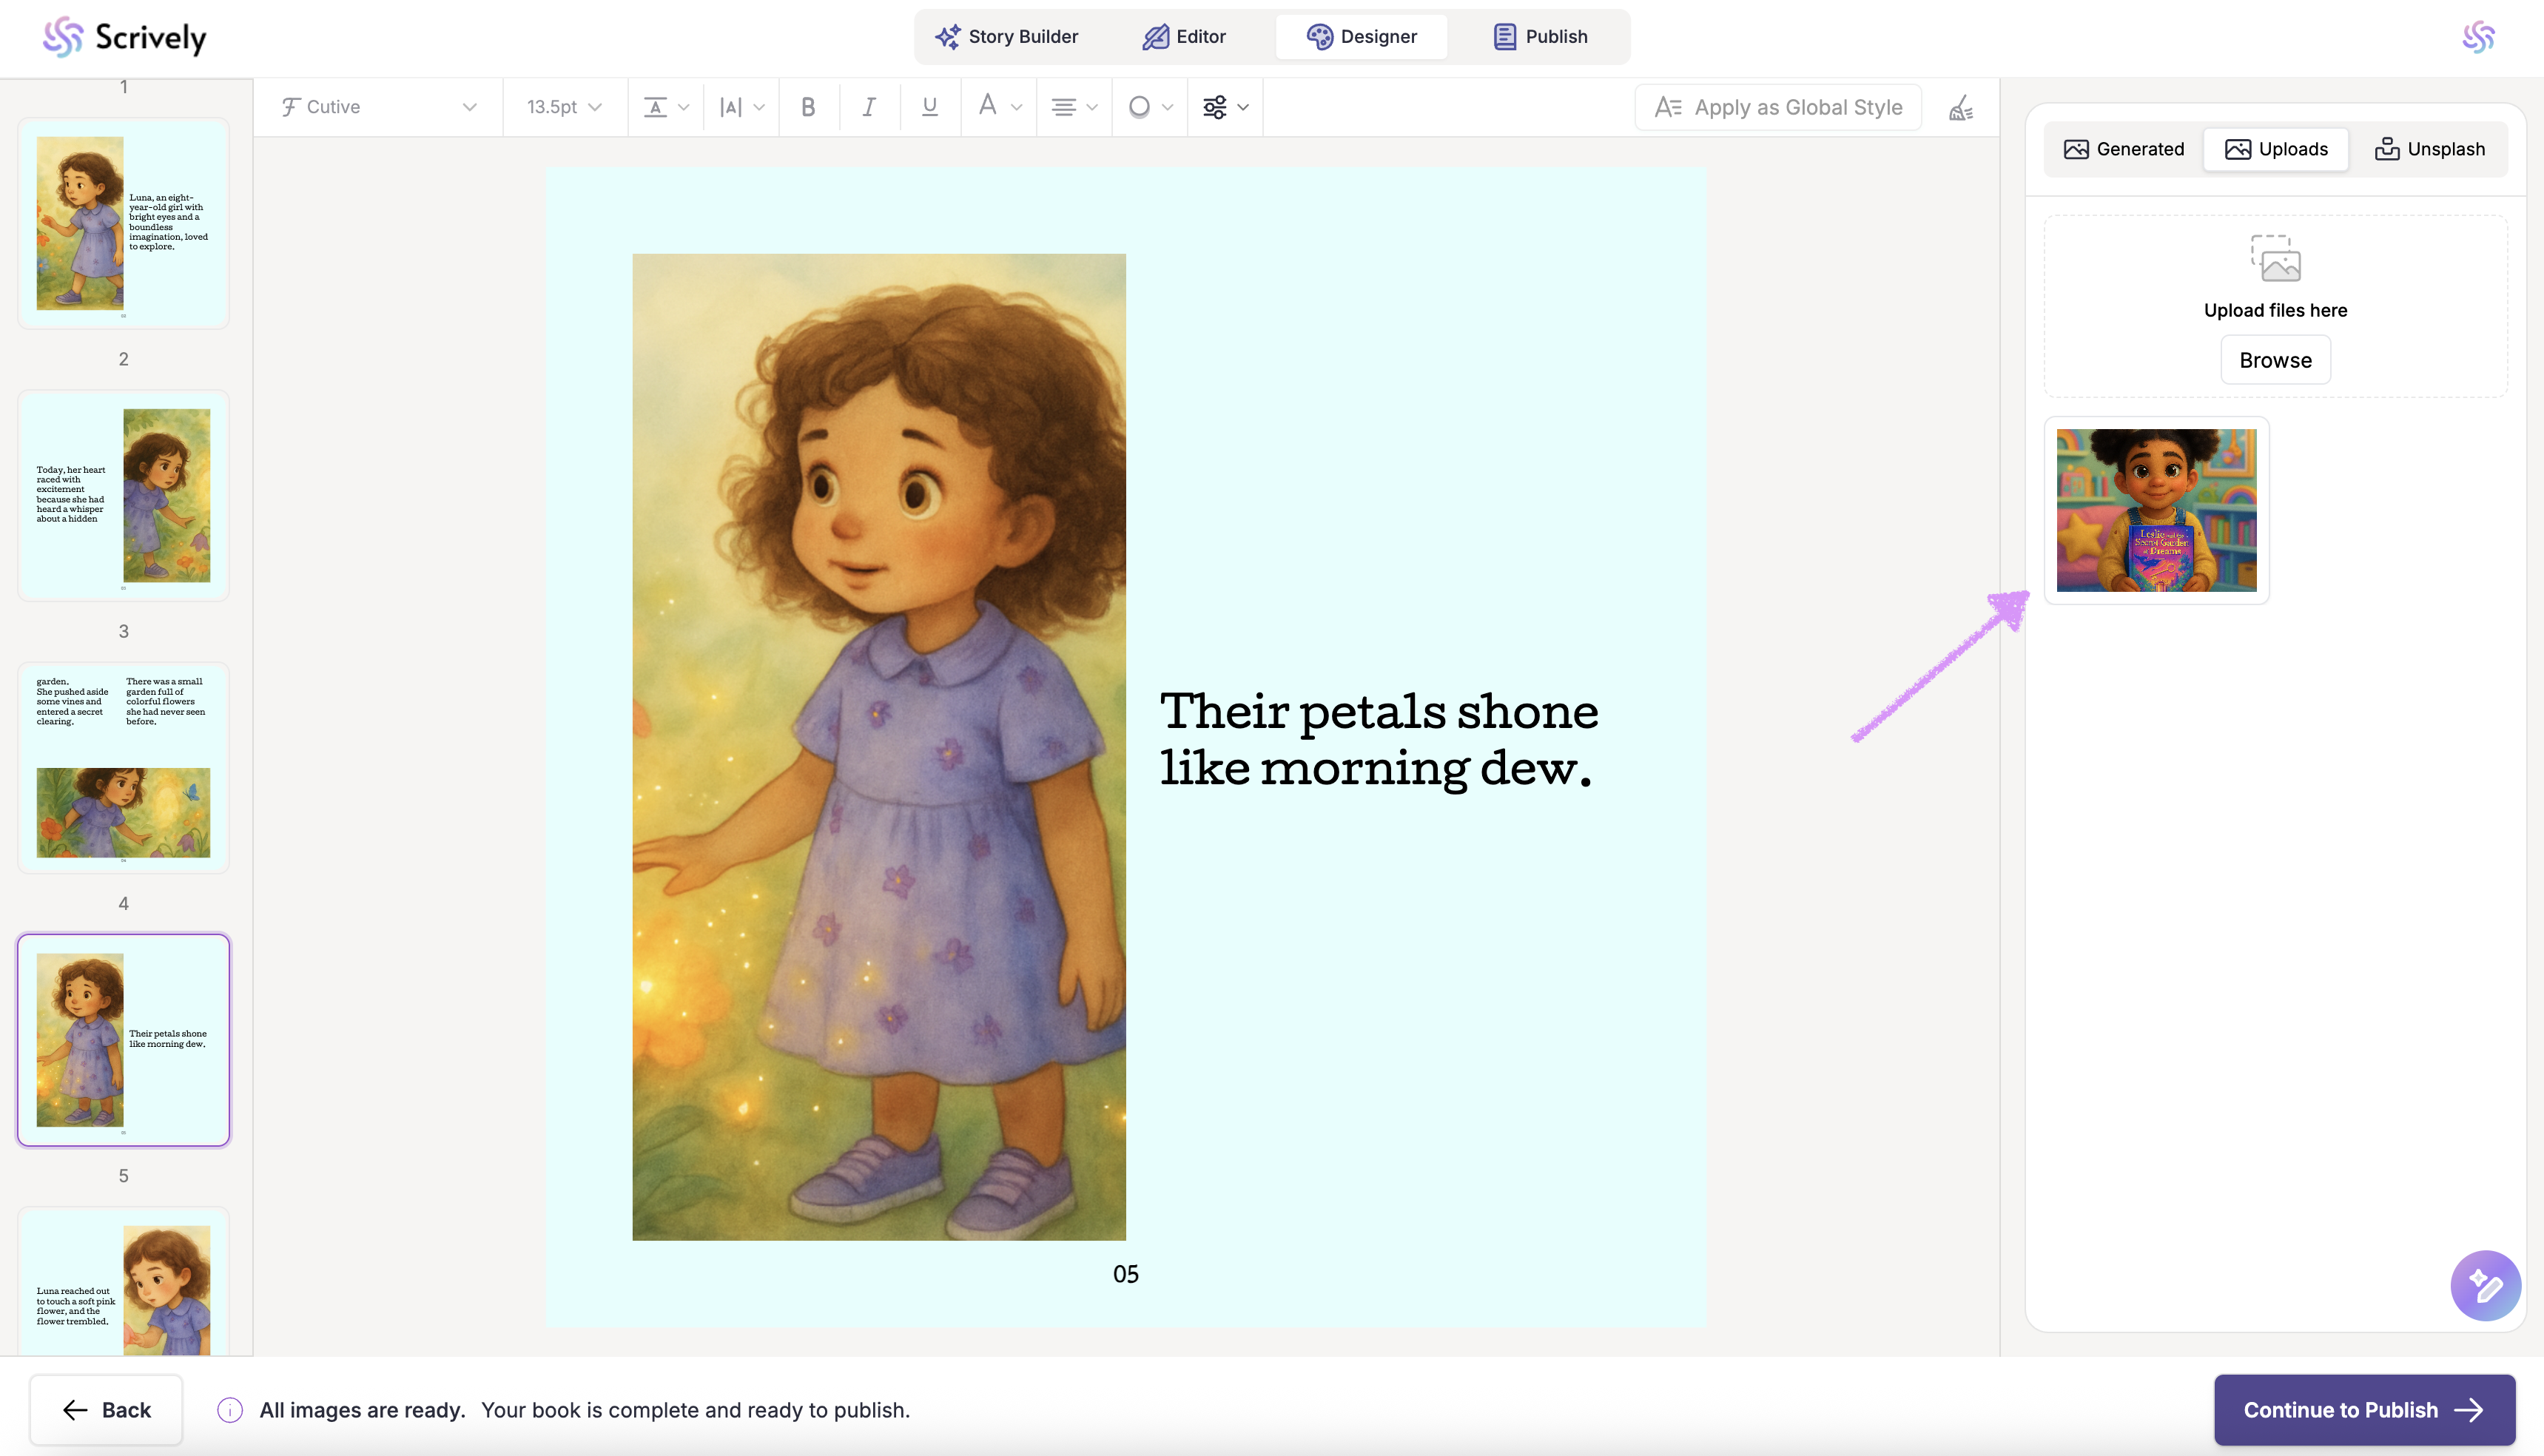Click the Scrively logo in header
This screenshot has height=1456, width=2544.
[125, 37]
